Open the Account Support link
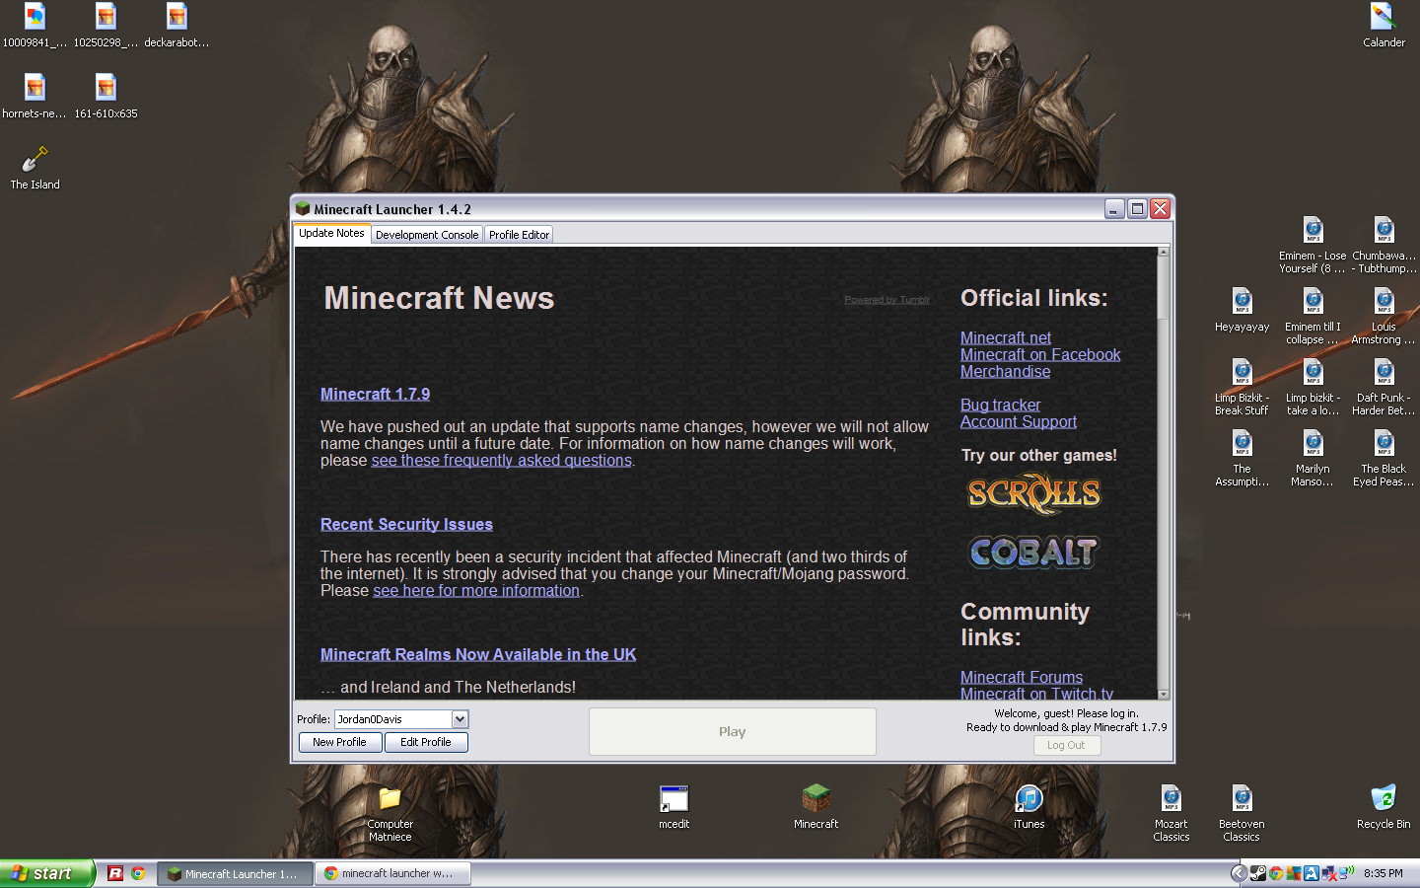 click(1019, 421)
